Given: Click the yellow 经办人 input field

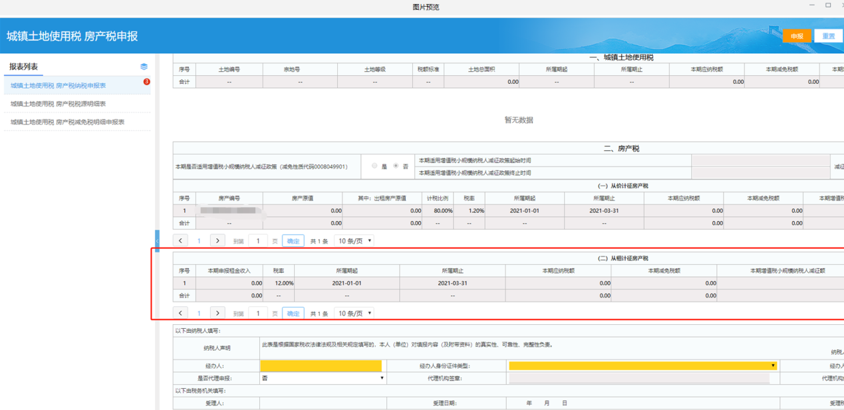Looking at the screenshot, I should (x=321, y=366).
